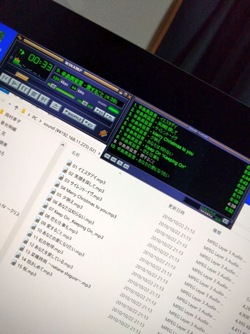This screenshot has width=250, height=334.
Task: Click playlist SEL button
Action: tap(120, 163)
